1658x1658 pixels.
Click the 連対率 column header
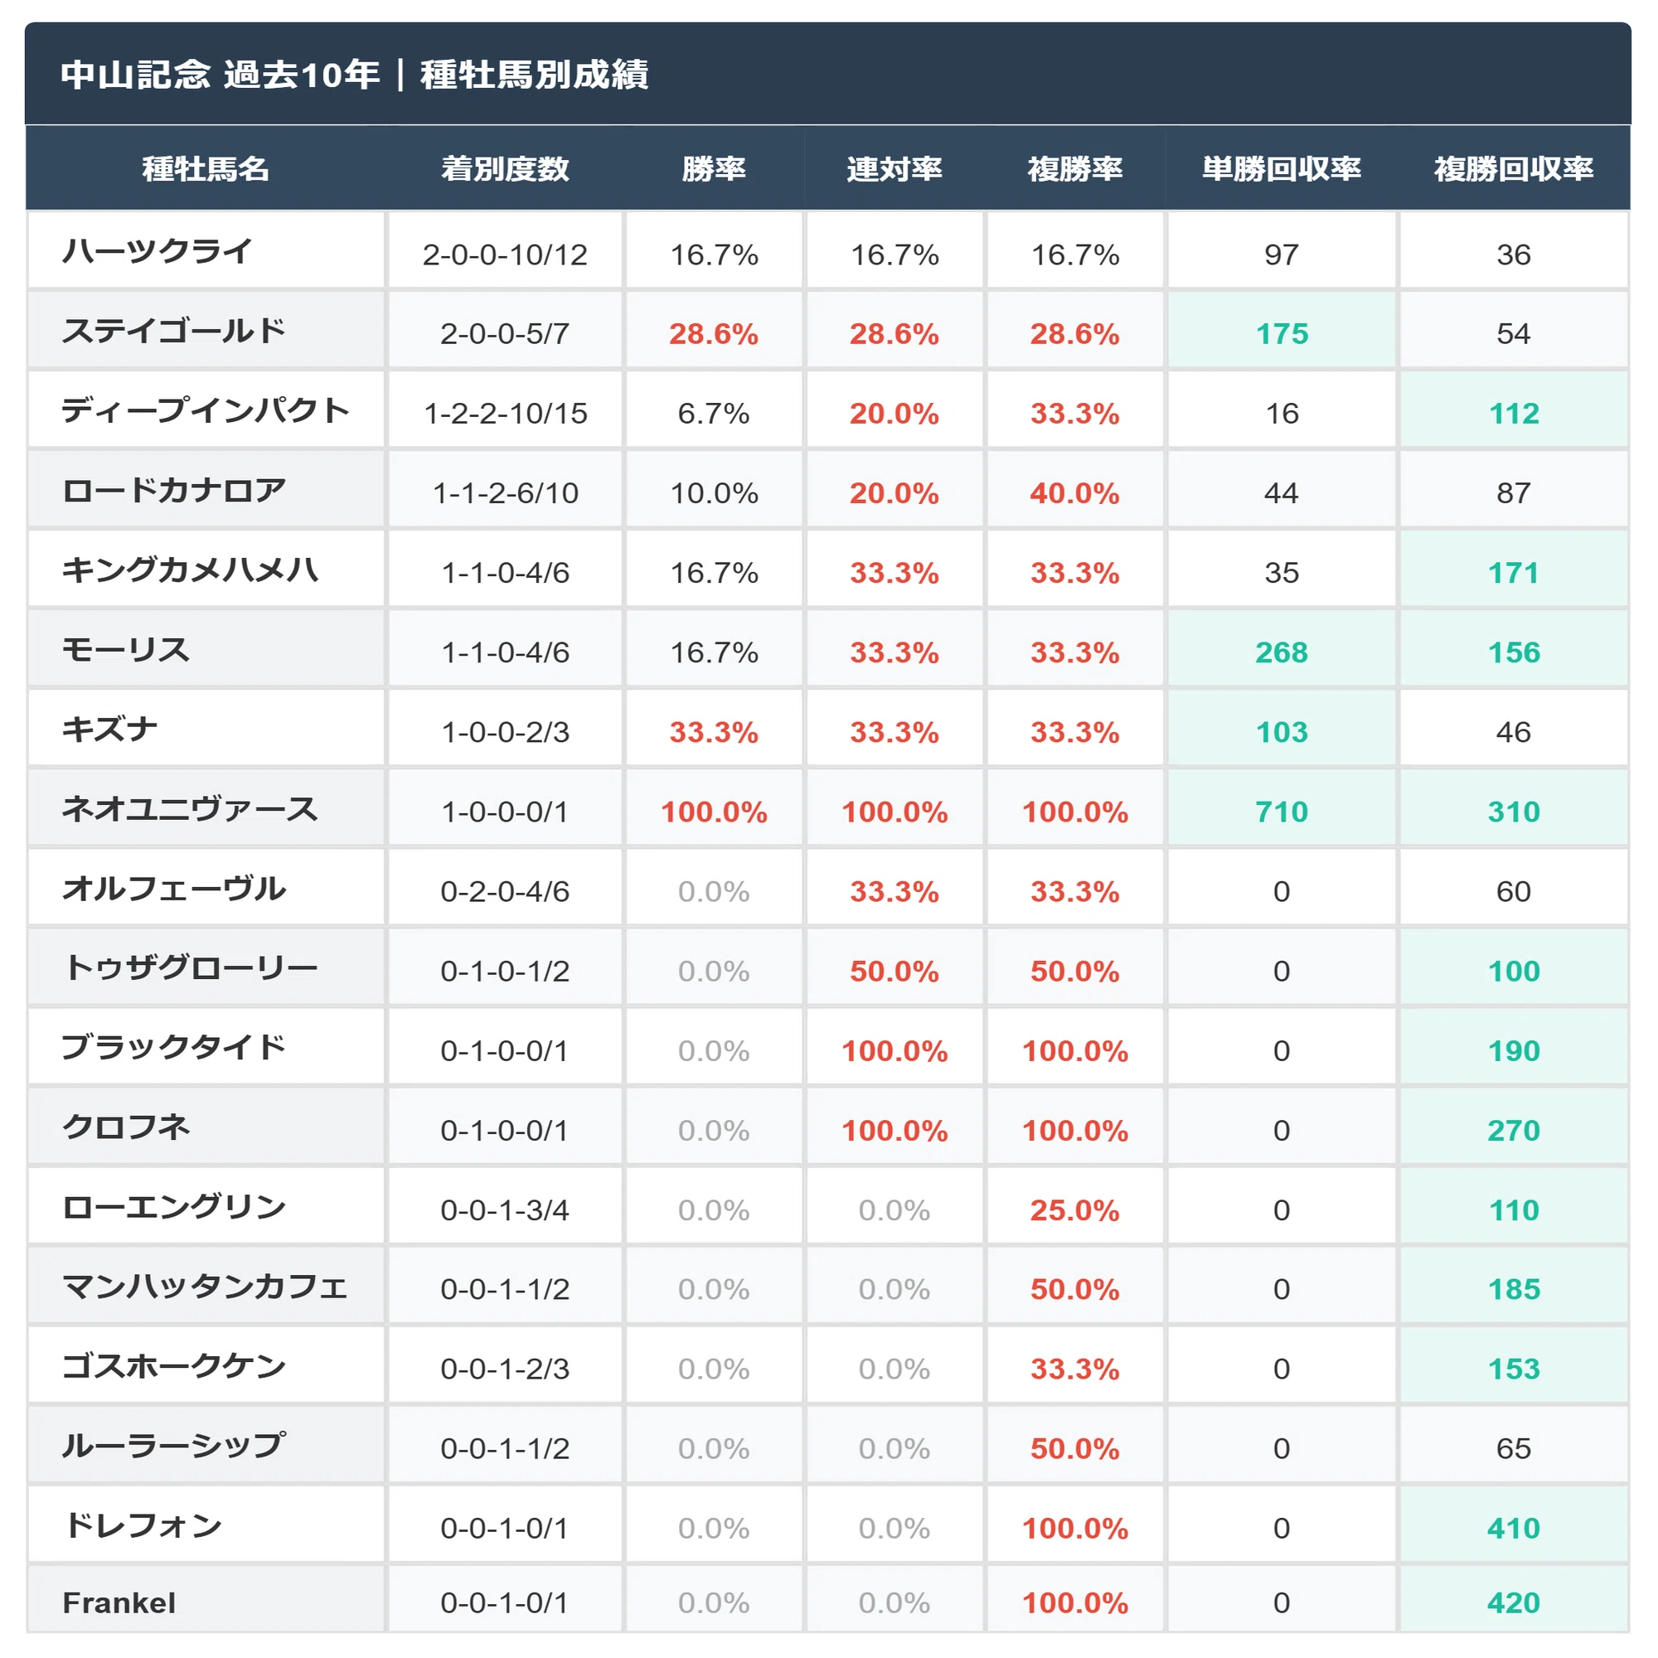(x=895, y=168)
